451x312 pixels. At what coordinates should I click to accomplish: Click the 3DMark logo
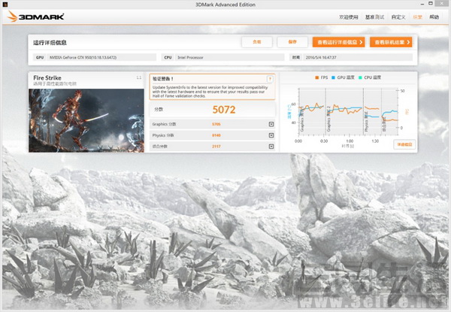pos(35,17)
